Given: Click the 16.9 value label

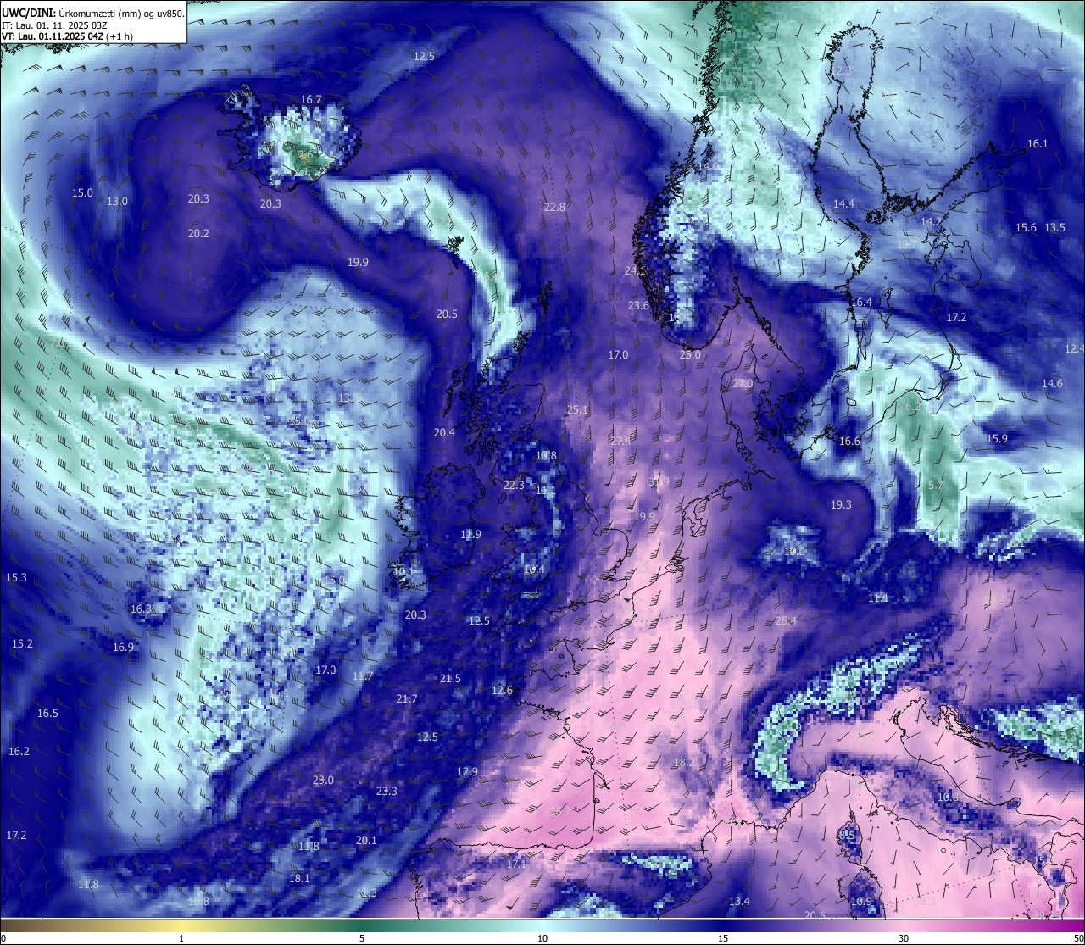Looking at the screenshot, I should tap(123, 648).
